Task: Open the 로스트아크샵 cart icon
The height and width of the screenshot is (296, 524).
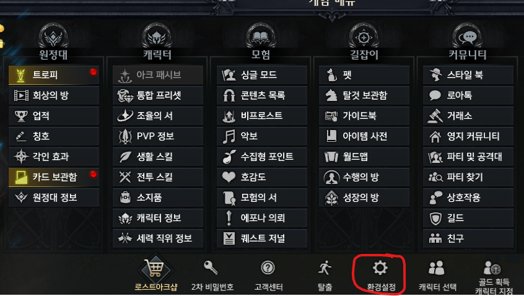Action: tap(155, 268)
